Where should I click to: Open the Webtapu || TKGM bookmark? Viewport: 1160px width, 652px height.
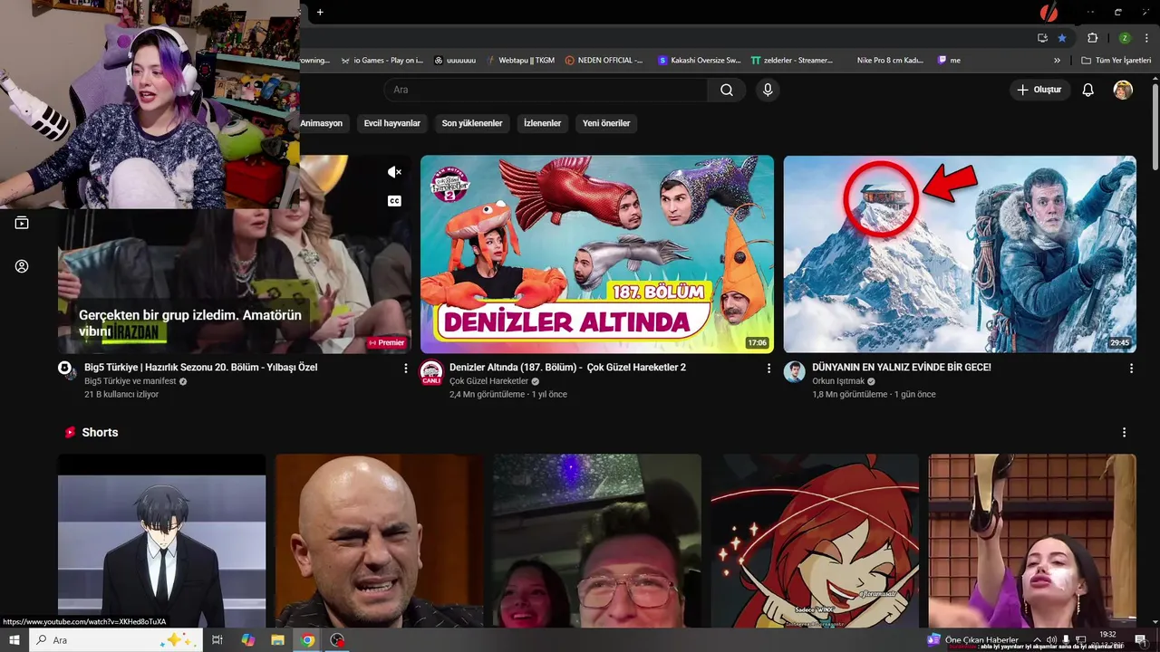tap(520, 61)
